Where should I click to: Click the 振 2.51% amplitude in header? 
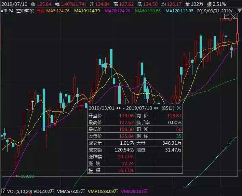point(216,4)
